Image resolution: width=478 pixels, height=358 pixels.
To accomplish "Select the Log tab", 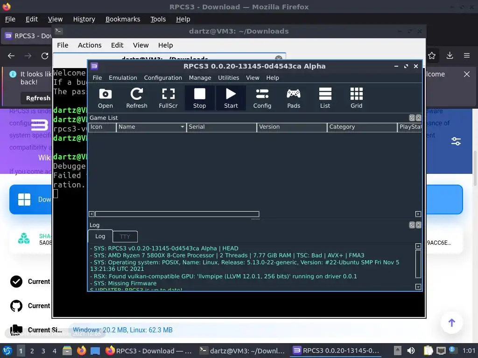I will point(100,236).
